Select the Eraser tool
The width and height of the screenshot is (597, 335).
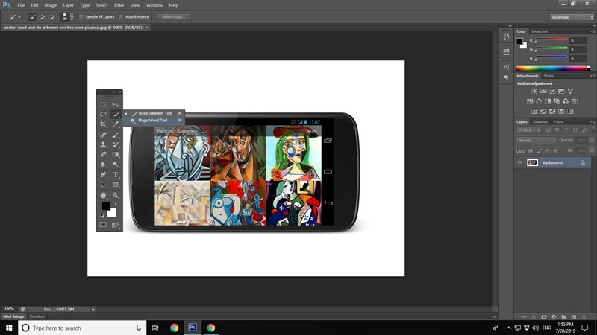tap(103, 155)
